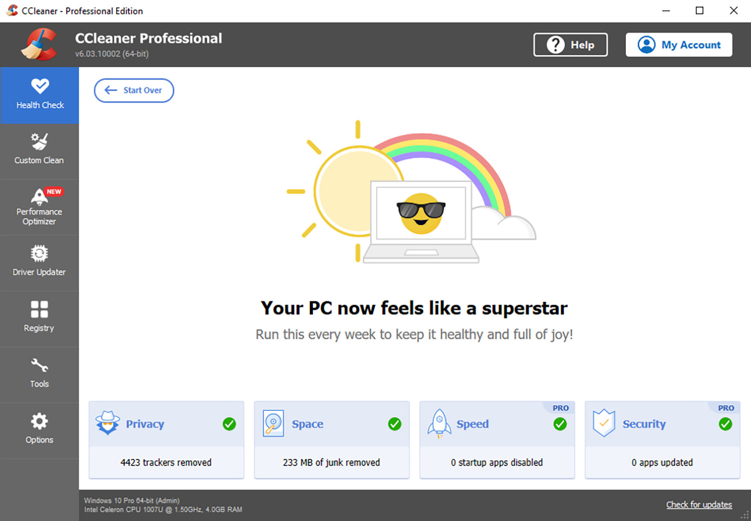Go to Driver Updater
Viewport: 751px width, 521px height.
point(40,263)
